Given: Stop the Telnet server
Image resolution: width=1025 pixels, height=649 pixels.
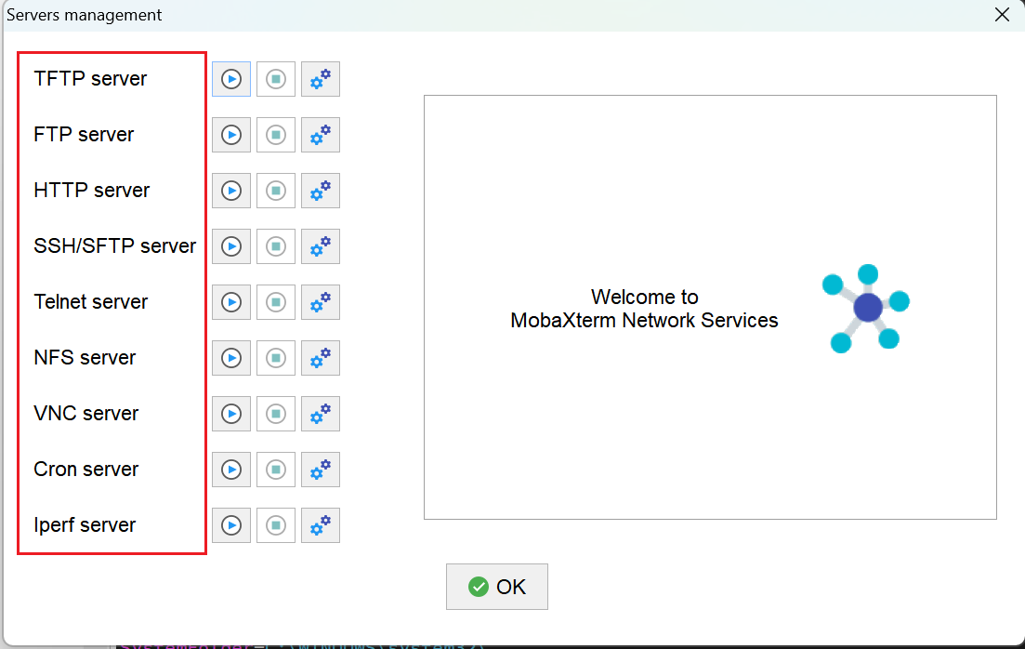Looking at the screenshot, I should 276,302.
